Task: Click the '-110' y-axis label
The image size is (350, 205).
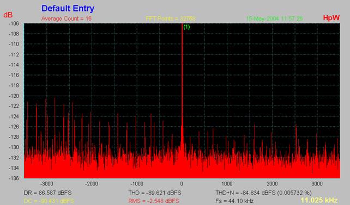Action: tap(14, 44)
